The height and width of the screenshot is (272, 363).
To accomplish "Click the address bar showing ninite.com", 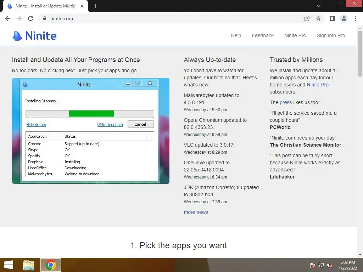I will (171, 18).
